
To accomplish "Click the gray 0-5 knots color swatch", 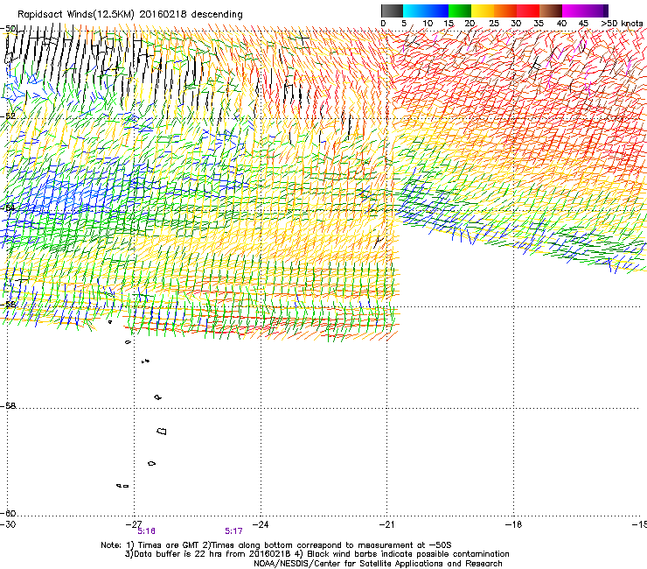I will (392, 11).
